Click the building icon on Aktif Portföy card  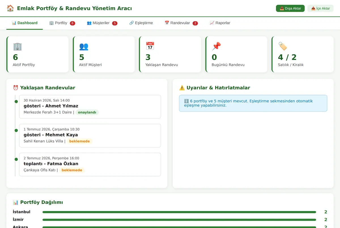click(17, 46)
